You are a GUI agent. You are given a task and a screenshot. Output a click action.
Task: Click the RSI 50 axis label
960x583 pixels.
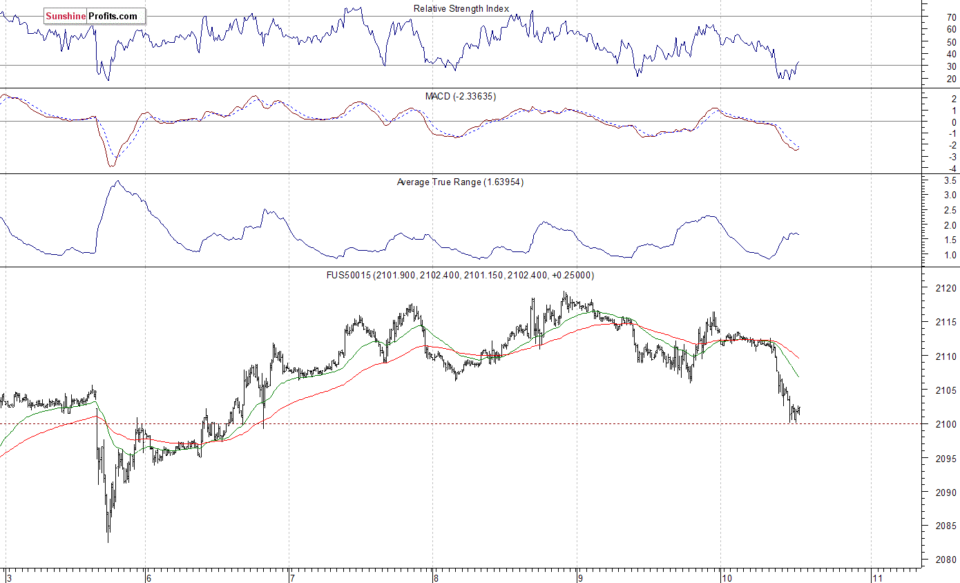coord(952,41)
